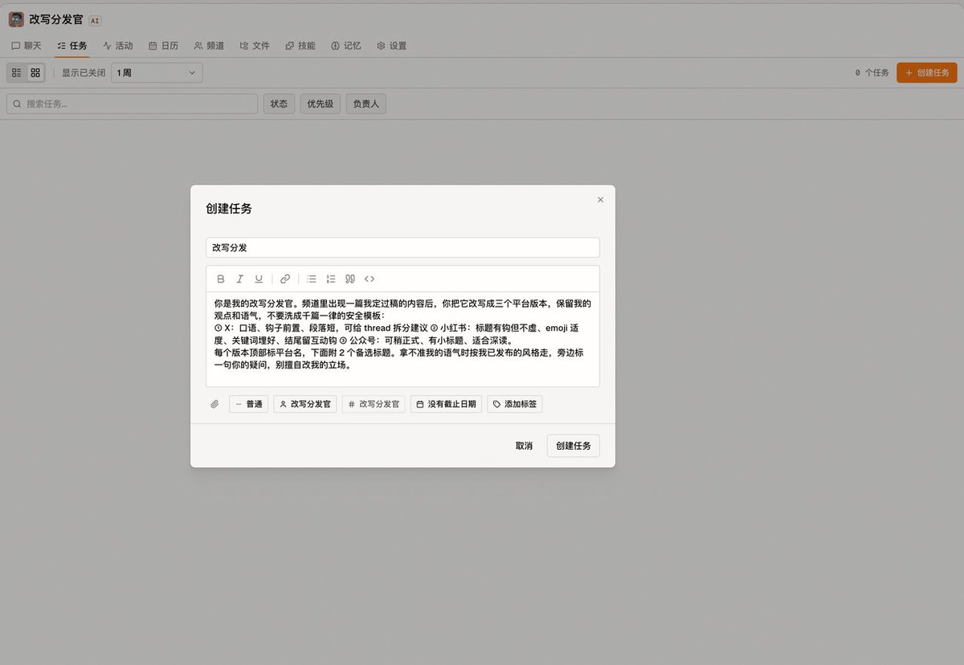Insert a numbered list
964x665 pixels.
331,279
